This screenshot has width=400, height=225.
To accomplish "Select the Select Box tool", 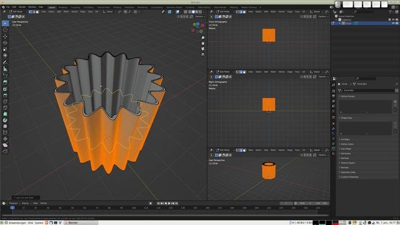I will (x=5, y=23).
